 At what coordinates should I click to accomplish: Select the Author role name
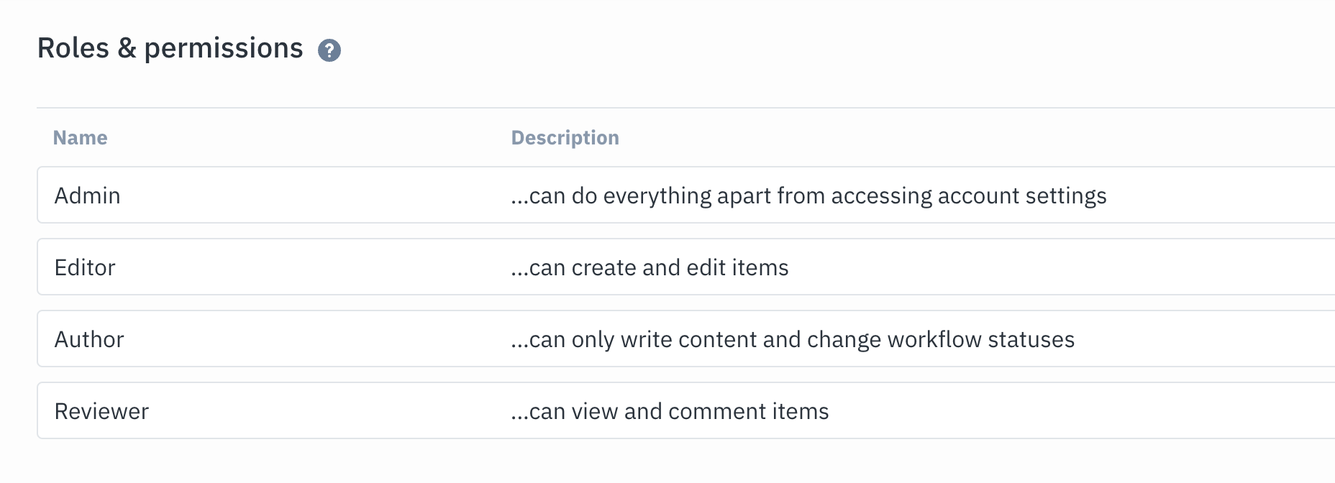click(x=89, y=339)
